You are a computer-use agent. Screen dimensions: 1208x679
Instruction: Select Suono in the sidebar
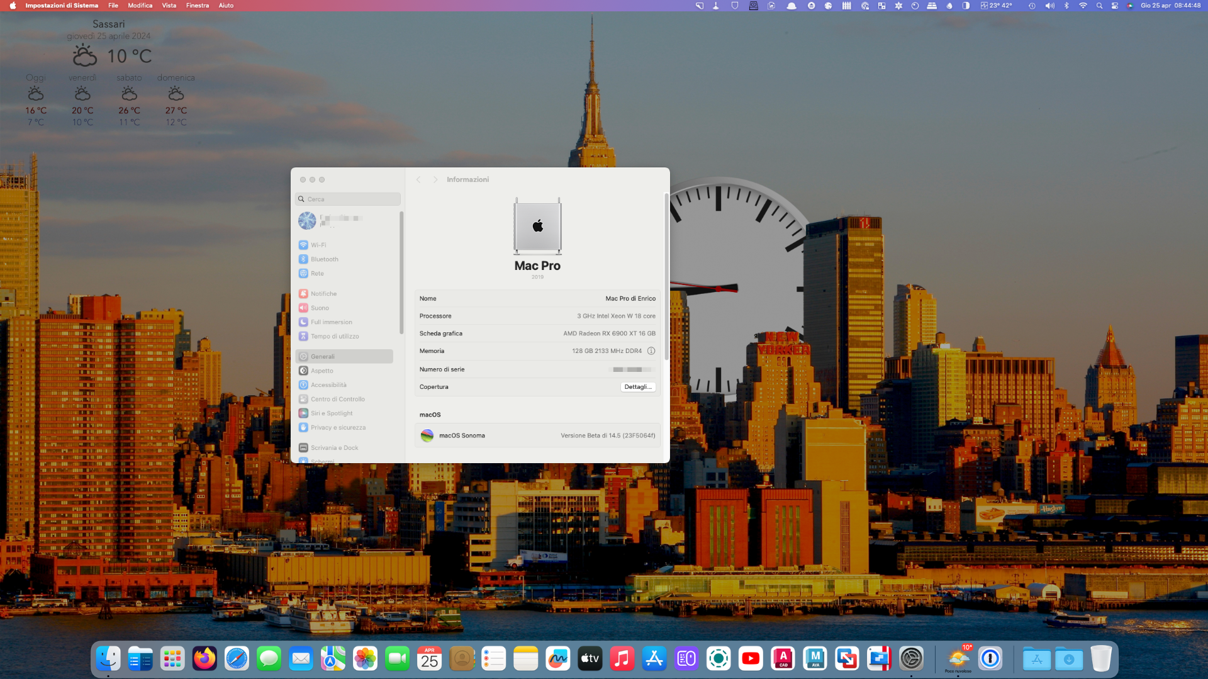coord(320,308)
